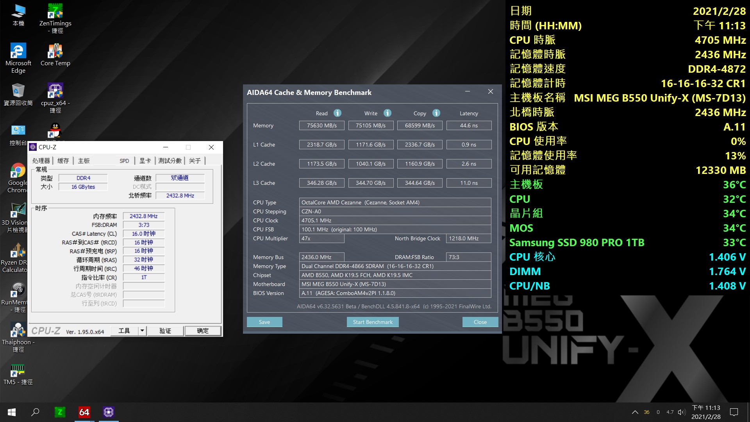This screenshot has width=750, height=422.
Task: Click the CPU Type field in AIDA64
Action: (395, 202)
